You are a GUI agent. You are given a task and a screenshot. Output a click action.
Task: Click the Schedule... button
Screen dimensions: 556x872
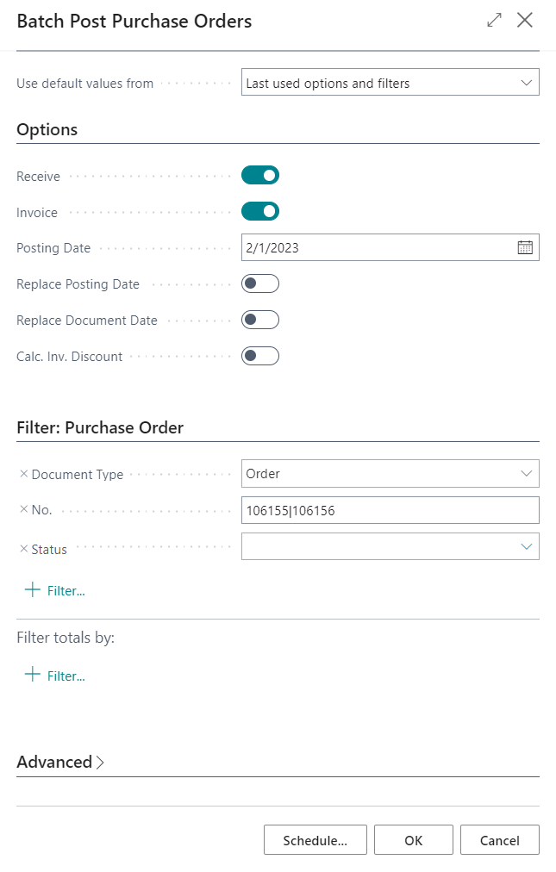click(315, 840)
